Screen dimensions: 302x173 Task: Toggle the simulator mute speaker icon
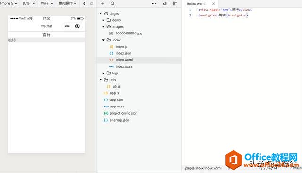click(84, 3)
